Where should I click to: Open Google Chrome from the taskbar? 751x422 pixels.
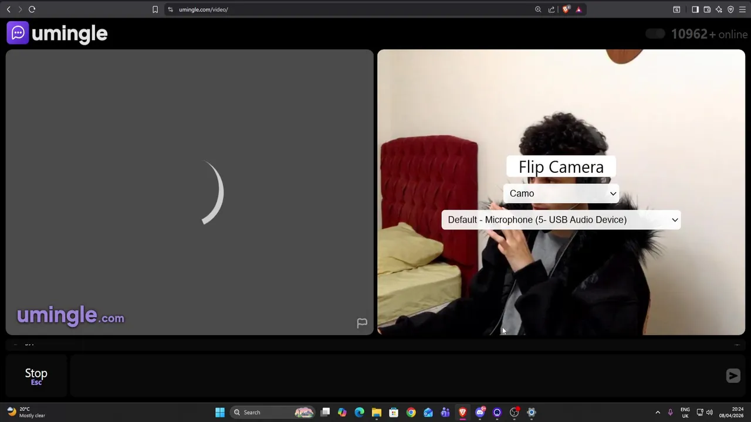pyautogui.click(x=411, y=412)
